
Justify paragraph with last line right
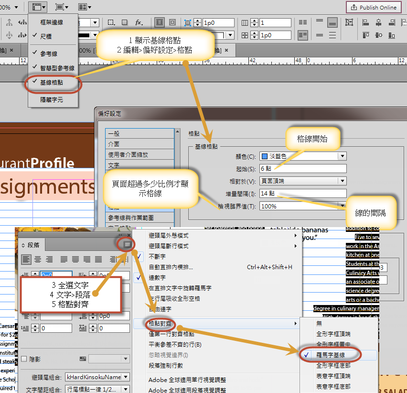point(86,259)
